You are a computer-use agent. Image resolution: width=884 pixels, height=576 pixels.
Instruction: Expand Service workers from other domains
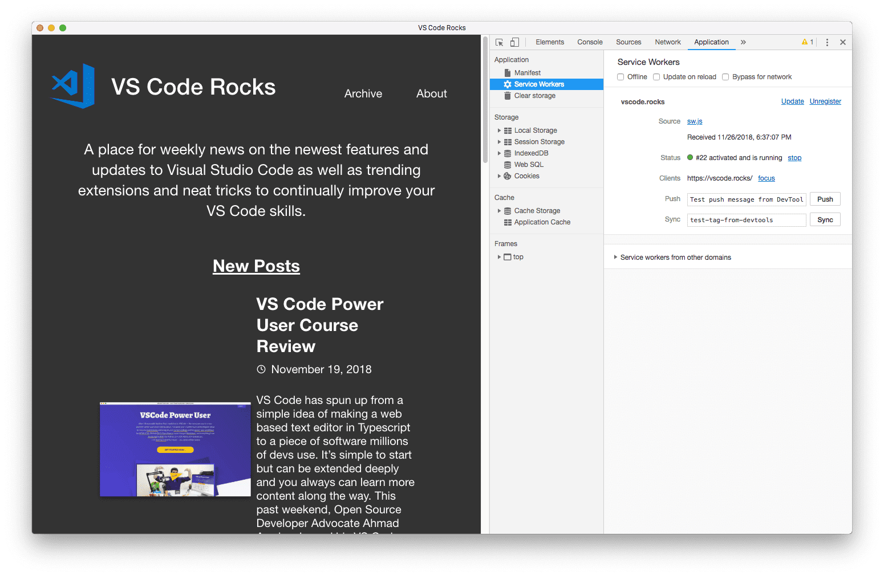point(615,258)
